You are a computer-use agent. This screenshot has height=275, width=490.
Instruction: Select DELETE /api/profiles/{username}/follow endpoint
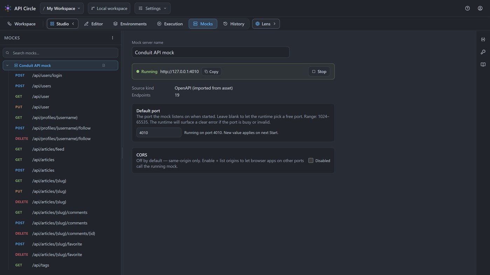[63, 139]
